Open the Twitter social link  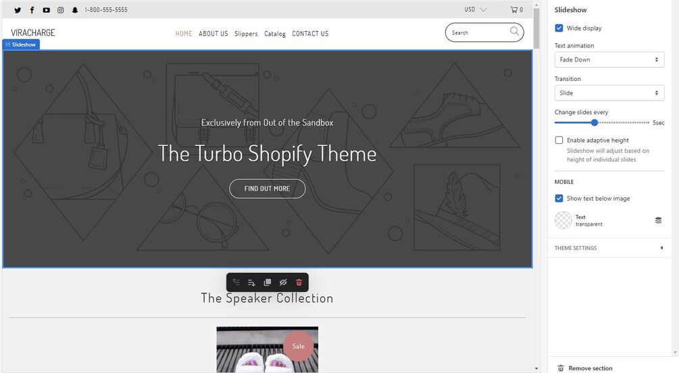[18, 10]
